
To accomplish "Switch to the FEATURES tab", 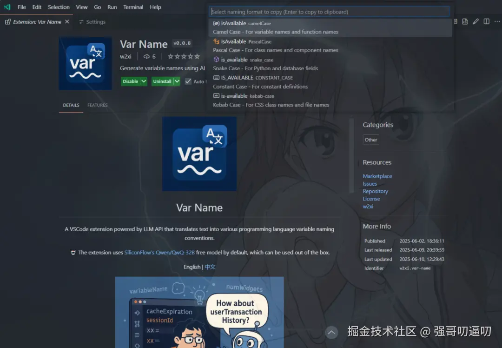I will click(x=97, y=105).
